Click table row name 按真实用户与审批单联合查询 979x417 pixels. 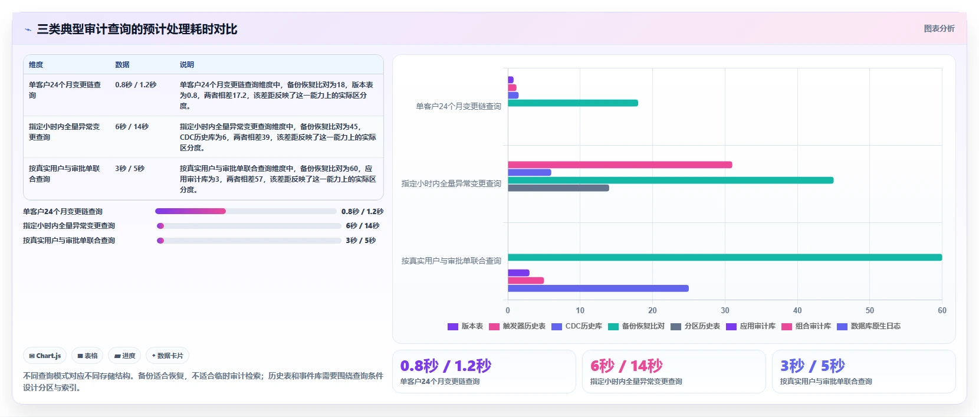pos(65,174)
